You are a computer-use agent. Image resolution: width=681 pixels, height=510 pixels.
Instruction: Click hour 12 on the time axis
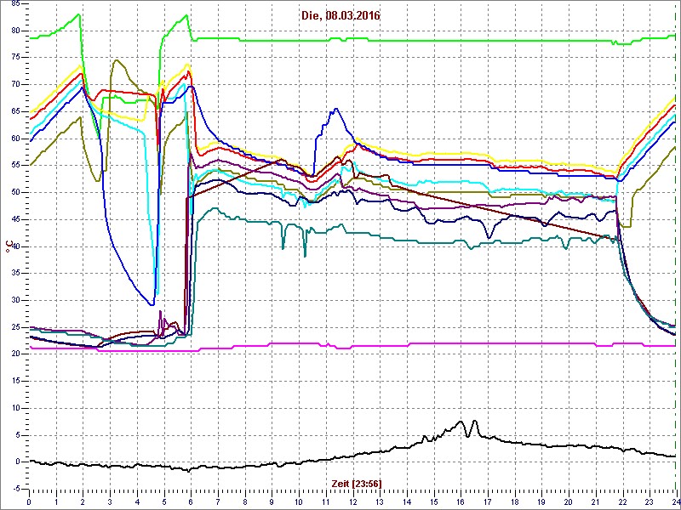[x=352, y=501]
